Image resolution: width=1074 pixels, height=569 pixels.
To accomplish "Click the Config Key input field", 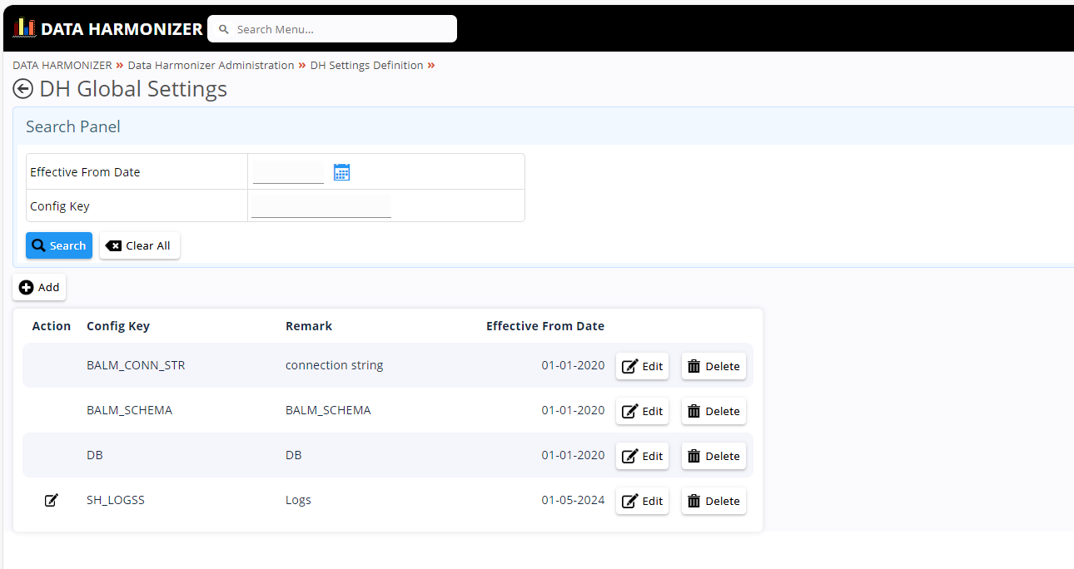I will coord(321,206).
